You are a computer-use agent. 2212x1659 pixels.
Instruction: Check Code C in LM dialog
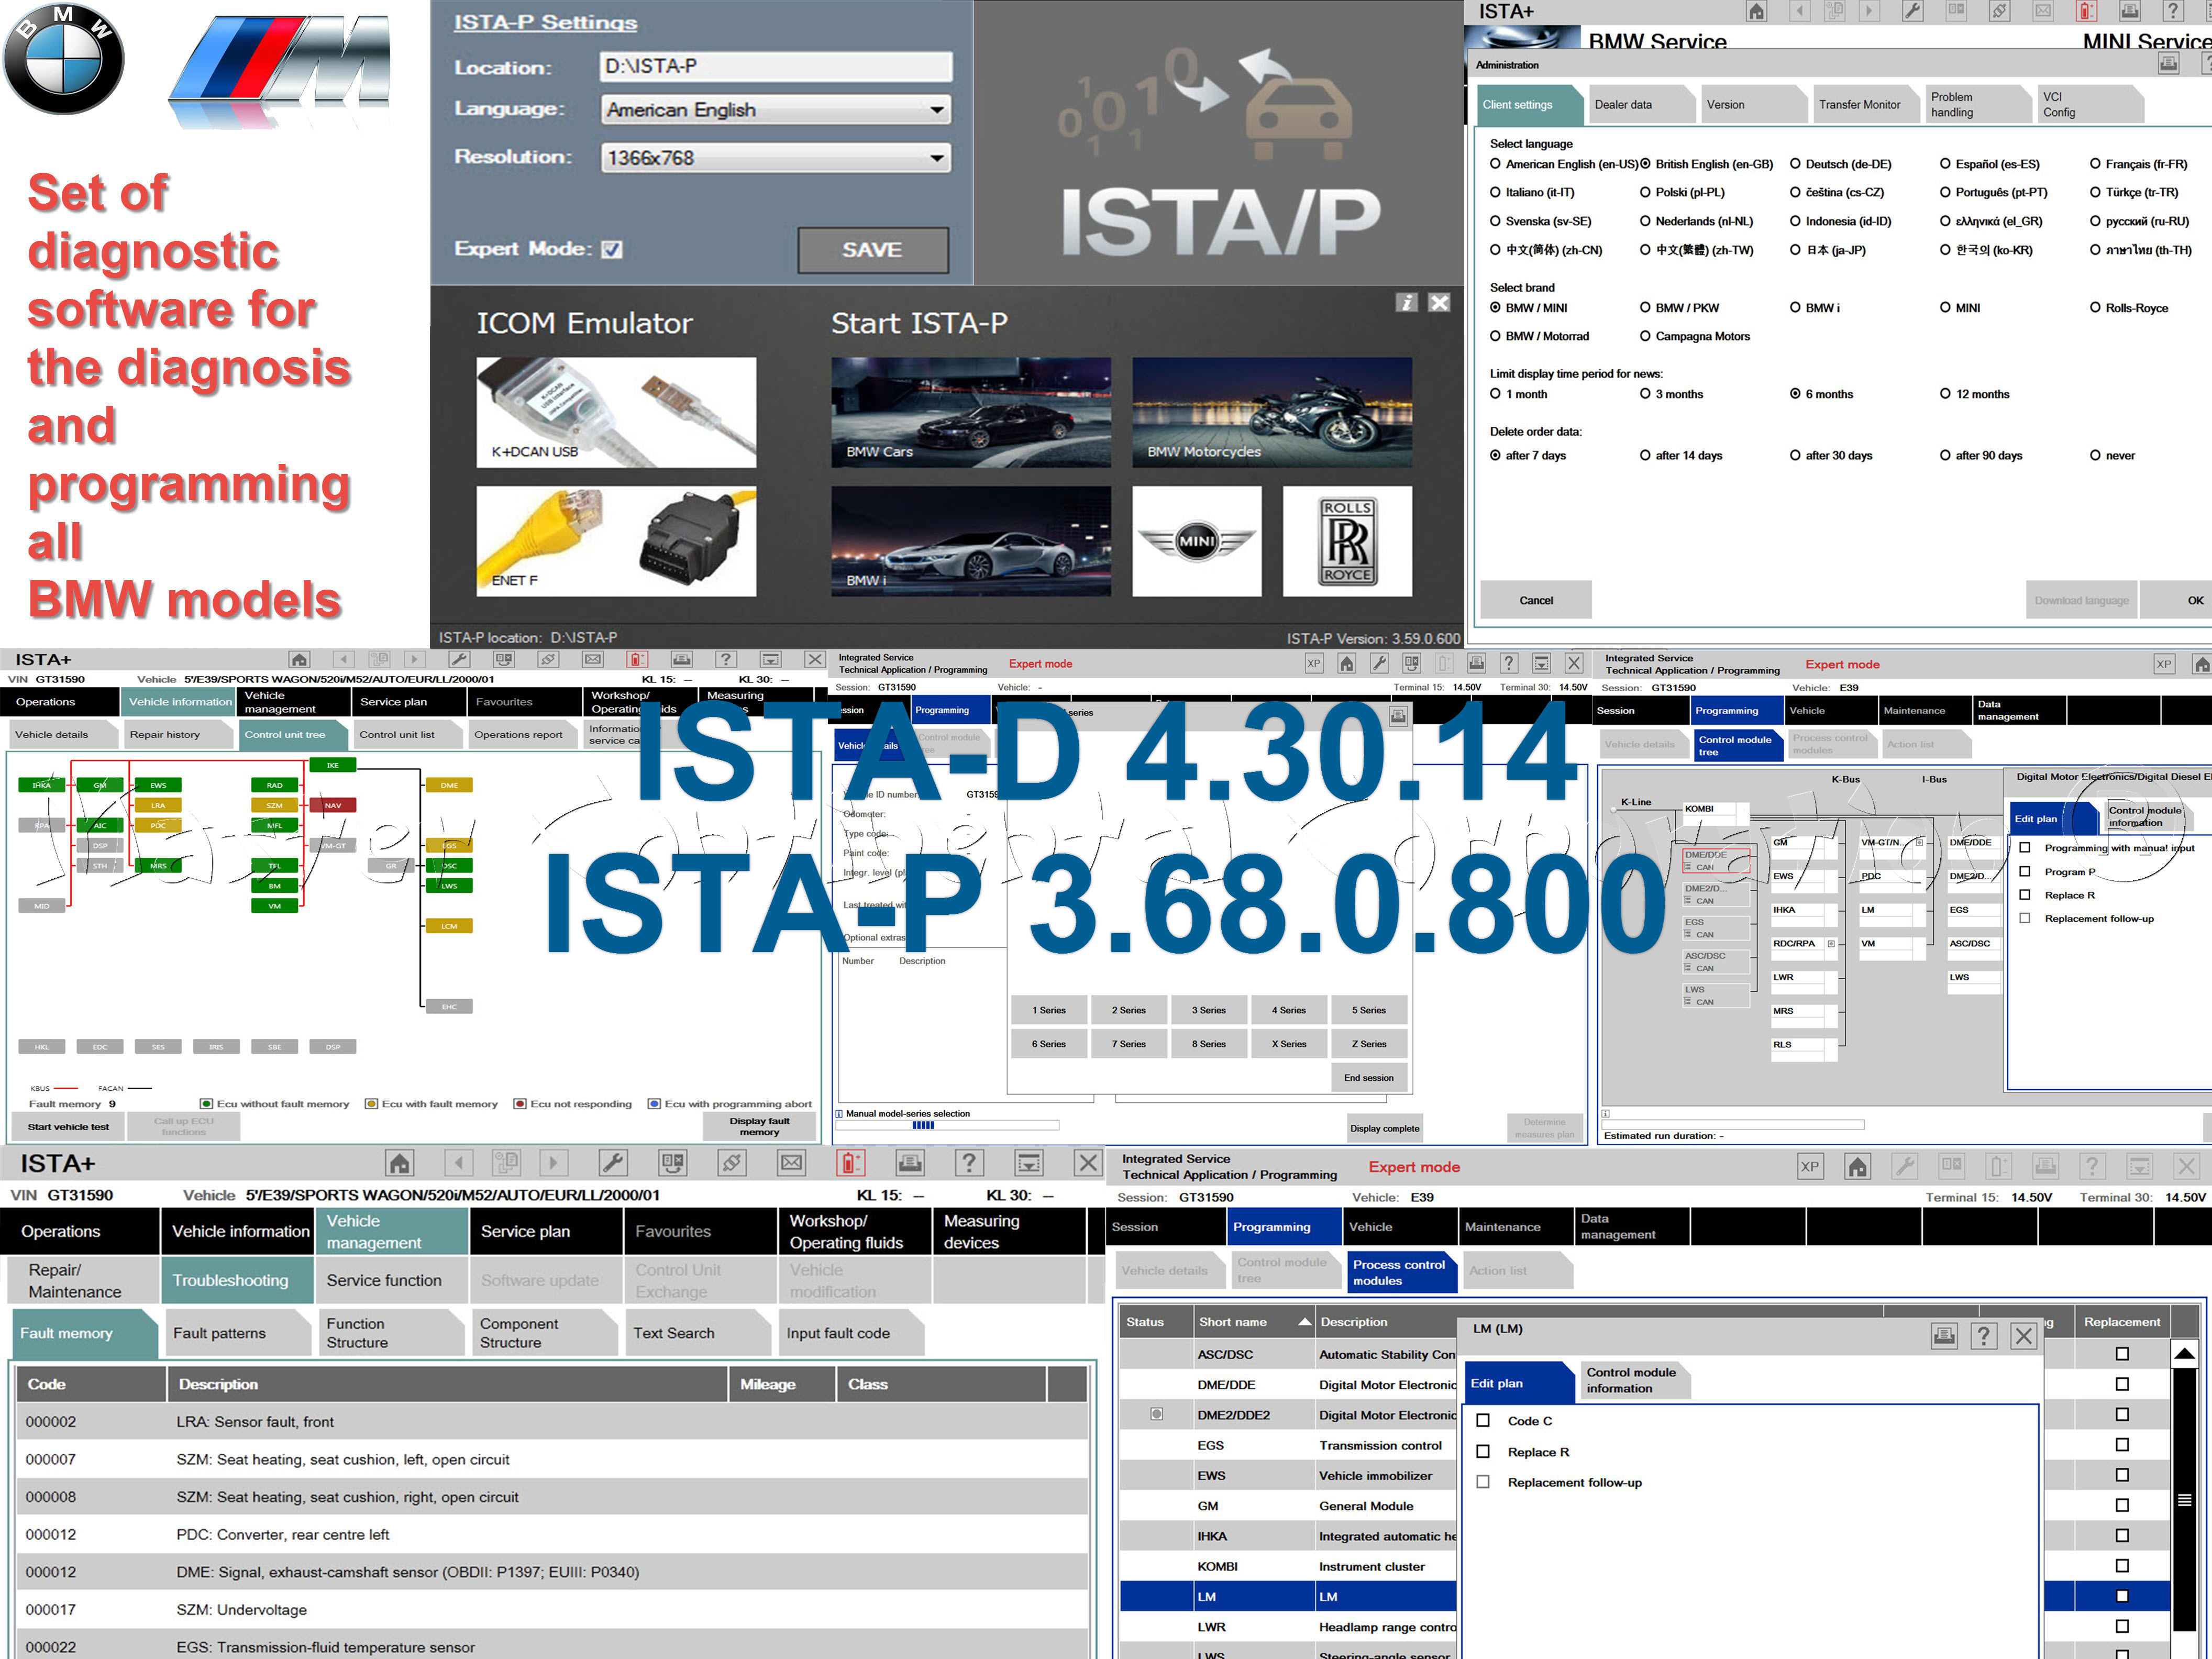1484,1420
